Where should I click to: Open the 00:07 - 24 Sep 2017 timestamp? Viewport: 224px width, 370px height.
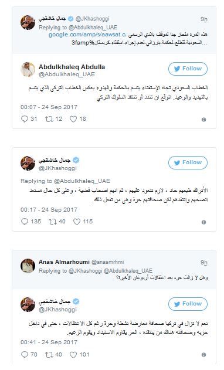point(49,107)
